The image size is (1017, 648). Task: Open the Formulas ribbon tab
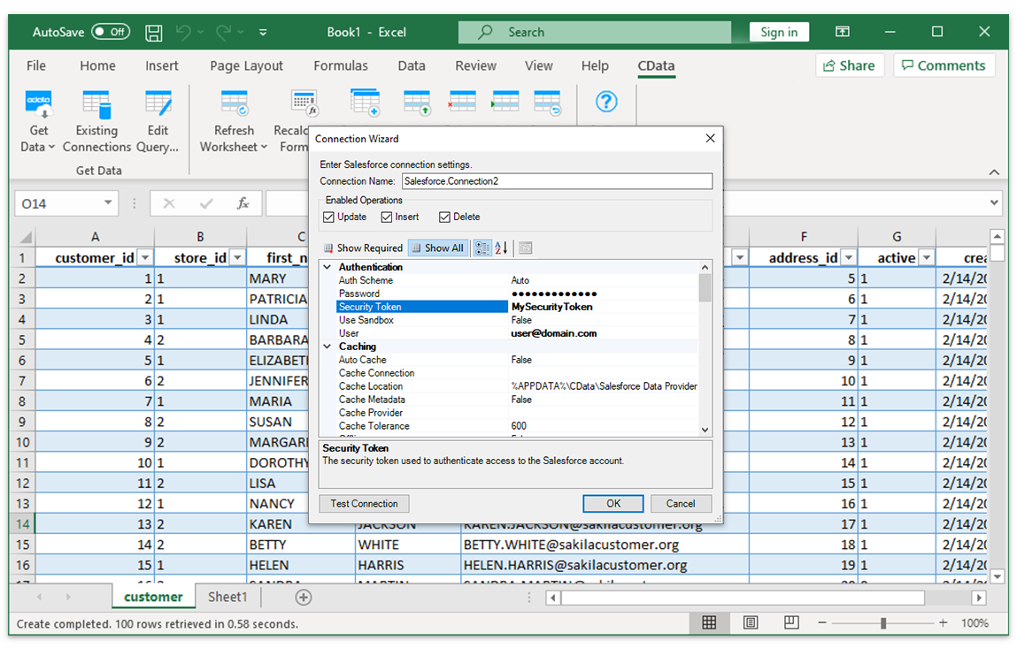(341, 65)
